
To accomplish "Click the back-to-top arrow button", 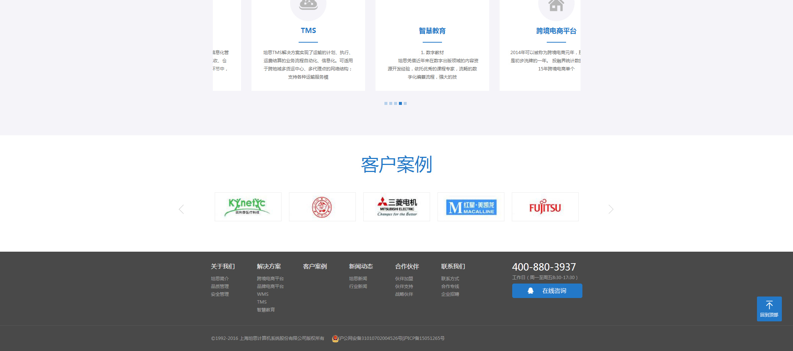I will pyautogui.click(x=769, y=308).
